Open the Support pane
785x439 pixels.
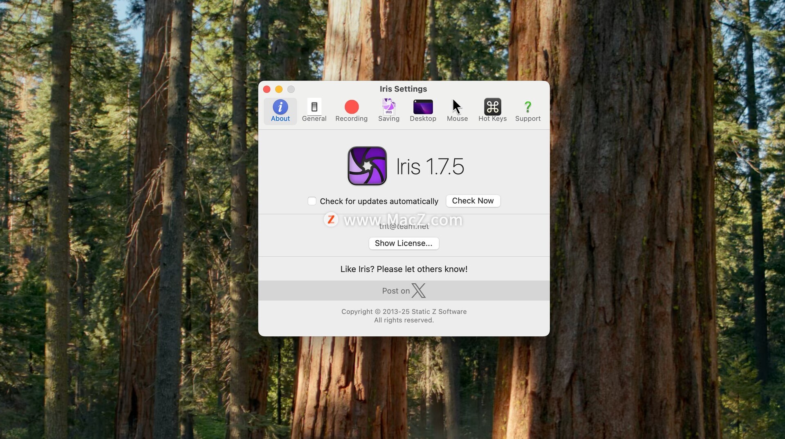(x=527, y=111)
